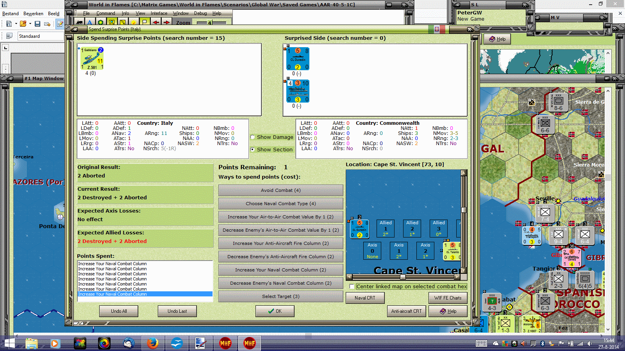The width and height of the screenshot is (625, 351).
Task: Select highlighted entry in Points Spent list
Action: pyautogui.click(x=145, y=294)
